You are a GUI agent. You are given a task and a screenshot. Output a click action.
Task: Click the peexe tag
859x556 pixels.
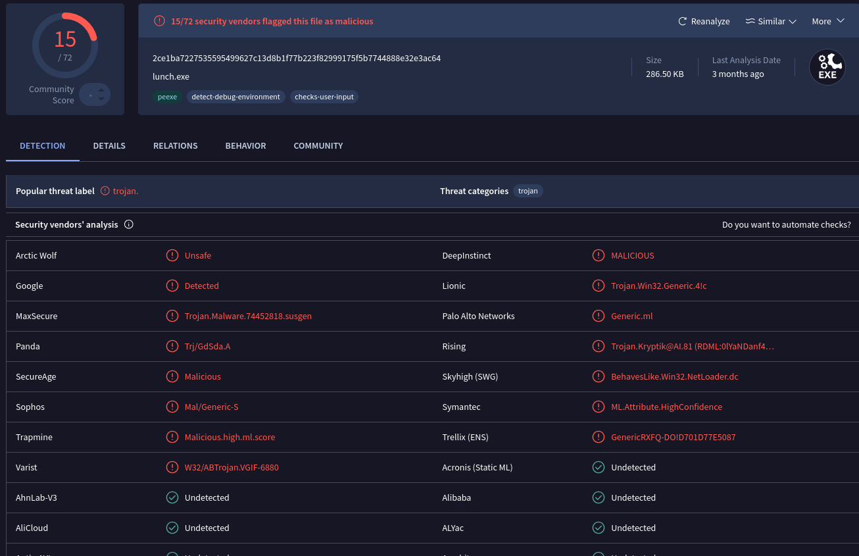pyautogui.click(x=167, y=97)
